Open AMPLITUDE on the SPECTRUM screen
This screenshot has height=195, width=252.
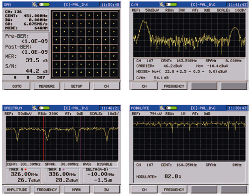coord(17,190)
